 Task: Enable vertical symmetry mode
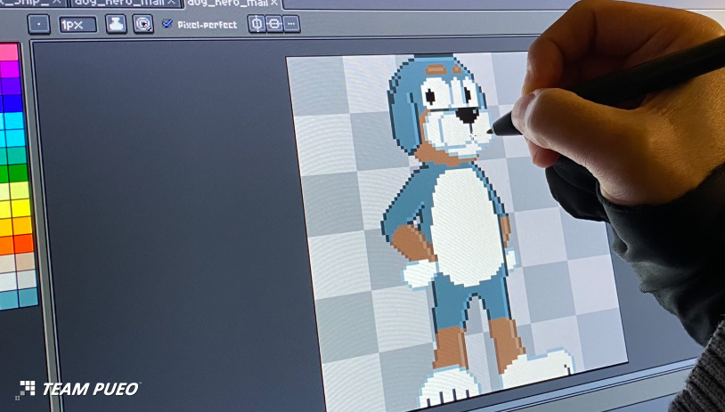coord(274,23)
